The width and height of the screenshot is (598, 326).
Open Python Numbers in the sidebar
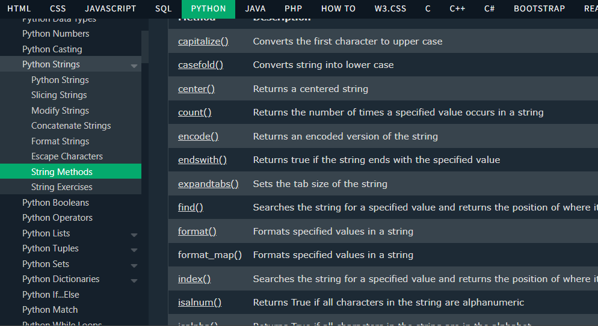56,34
